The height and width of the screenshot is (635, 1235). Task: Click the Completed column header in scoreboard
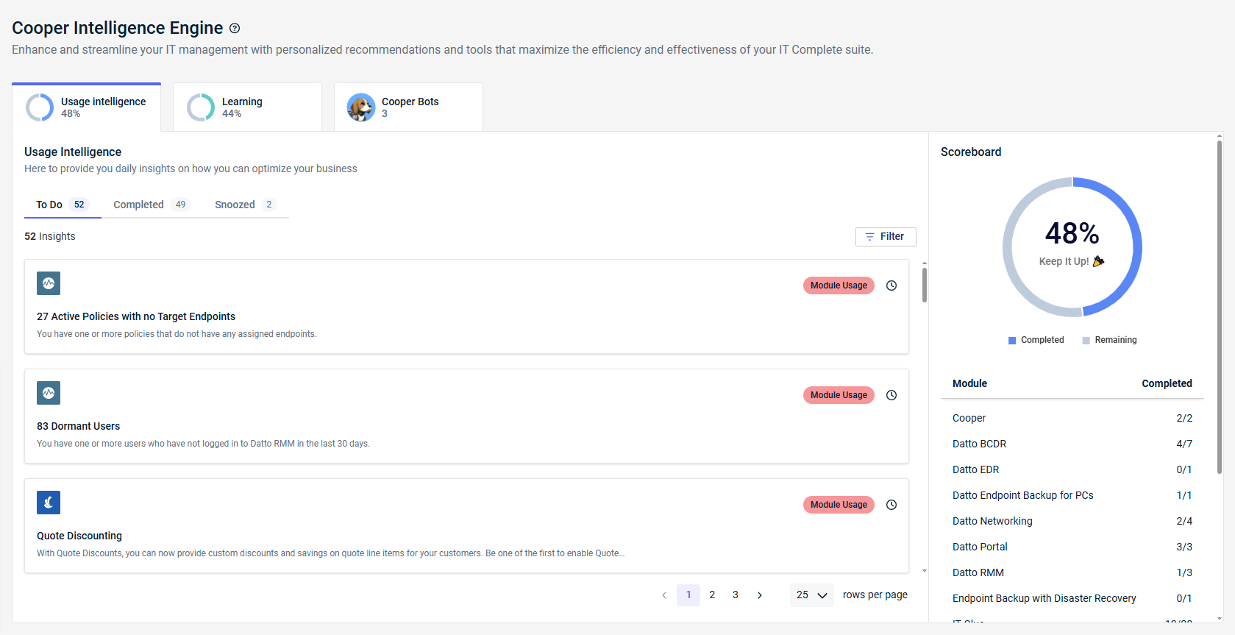coord(1167,383)
